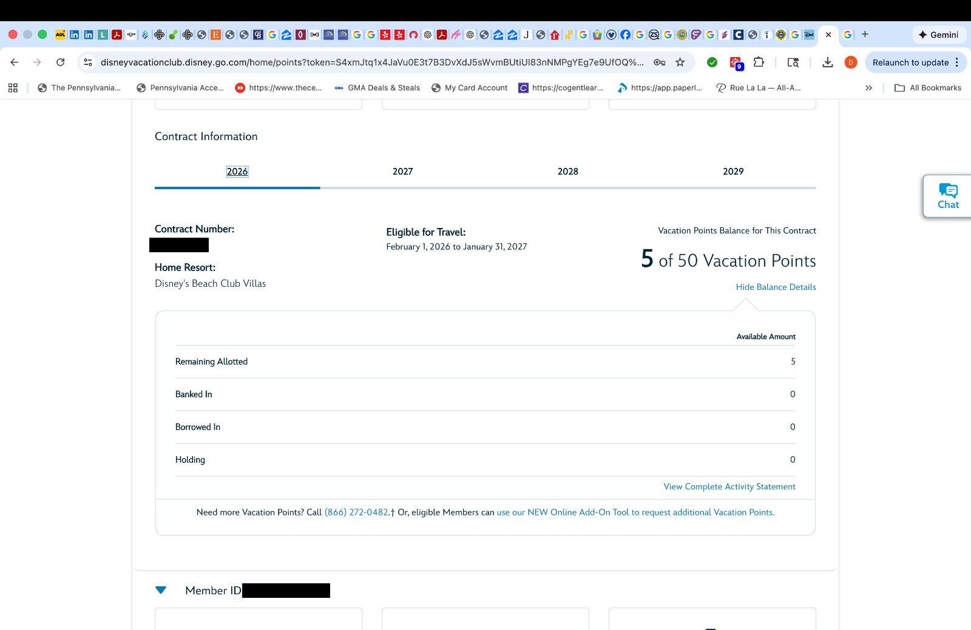The width and height of the screenshot is (971, 630).
Task: Bookmark this page with the star icon
Action: (680, 62)
